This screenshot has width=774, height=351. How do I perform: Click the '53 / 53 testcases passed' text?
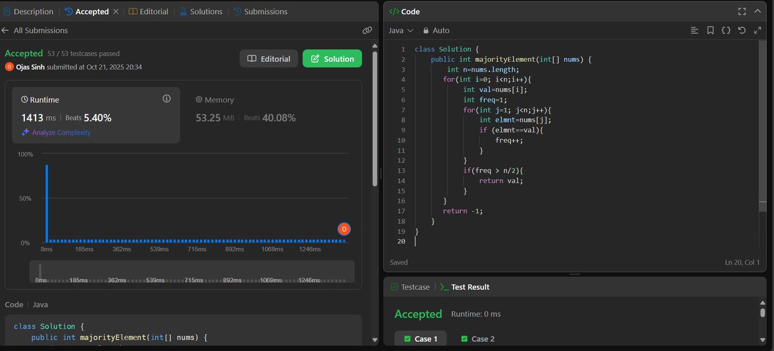point(83,53)
